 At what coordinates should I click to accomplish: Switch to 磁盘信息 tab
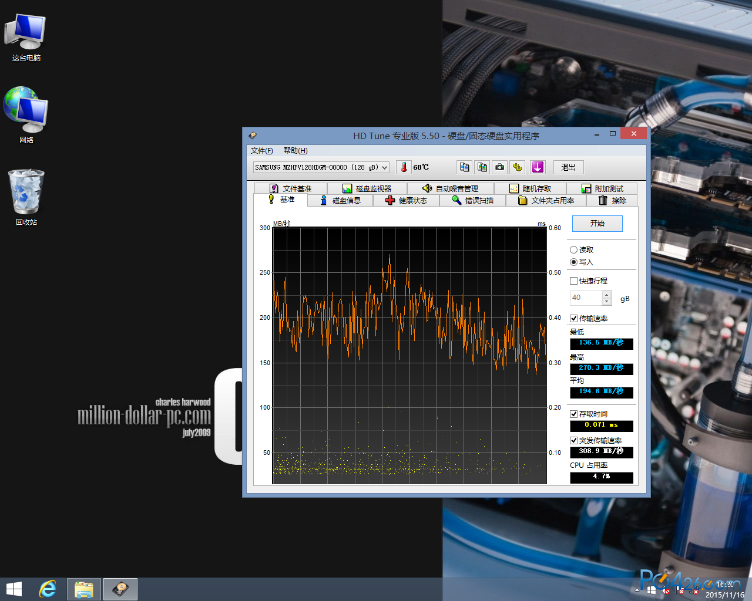point(341,201)
